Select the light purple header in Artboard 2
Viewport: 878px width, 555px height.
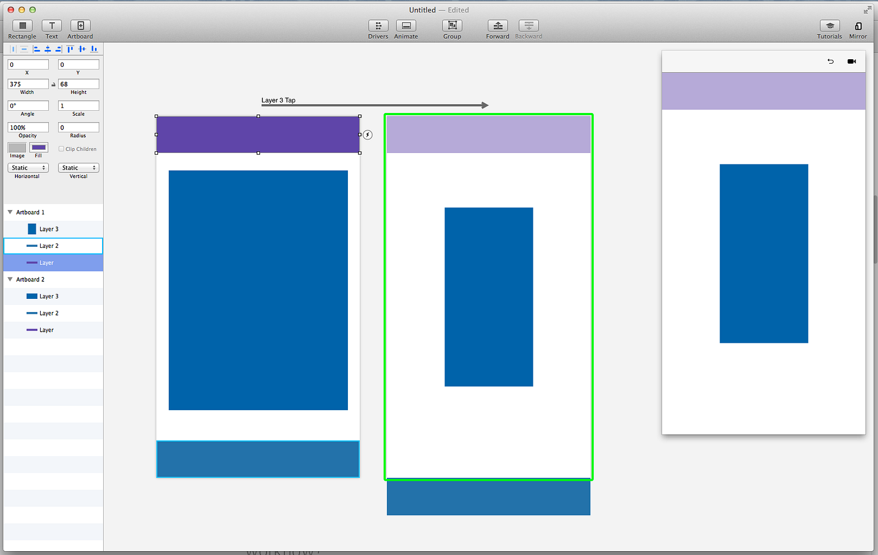(x=488, y=134)
